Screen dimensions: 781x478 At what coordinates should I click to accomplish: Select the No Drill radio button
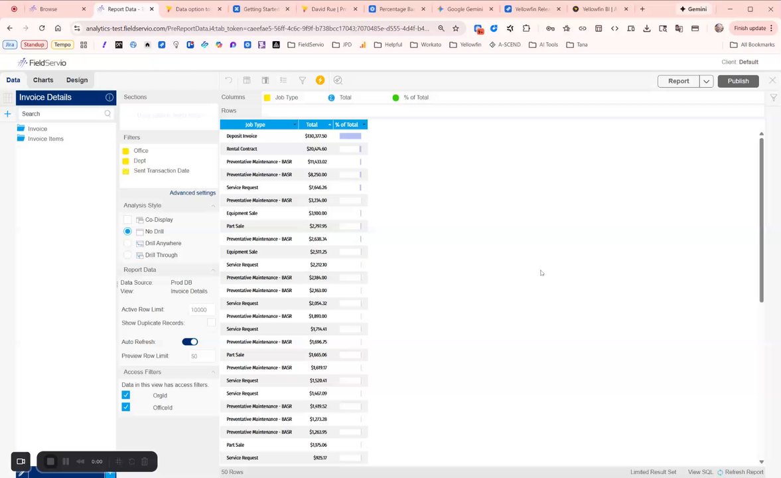[x=127, y=231]
